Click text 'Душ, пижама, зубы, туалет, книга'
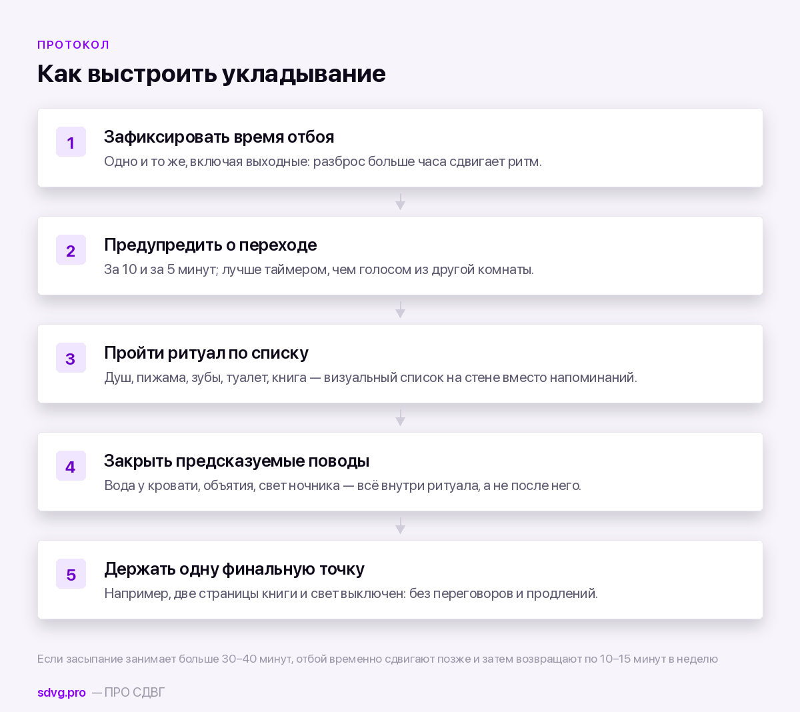Screen dimensions: 800x712 (x=205, y=377)
